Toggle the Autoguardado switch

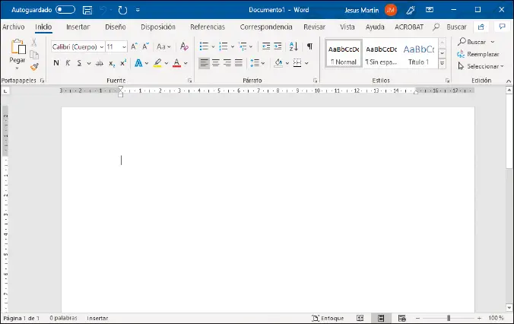(65, 10)
